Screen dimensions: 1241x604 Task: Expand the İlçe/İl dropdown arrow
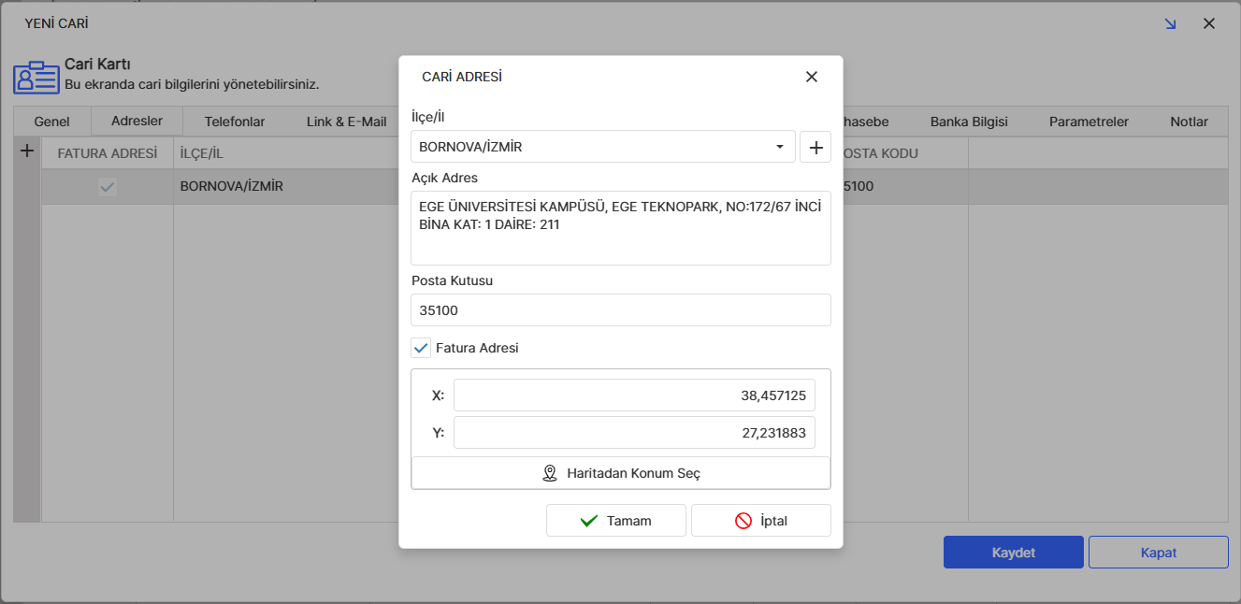point(780,147)
